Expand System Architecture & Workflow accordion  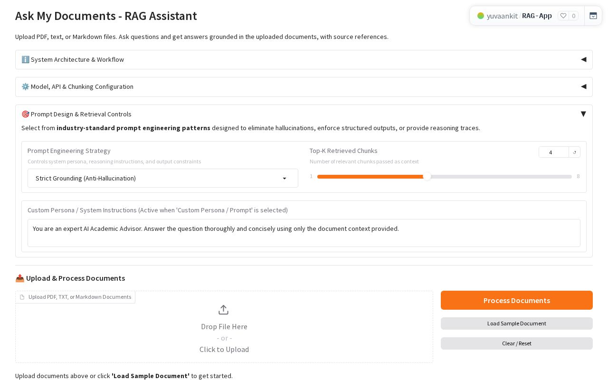304,59
